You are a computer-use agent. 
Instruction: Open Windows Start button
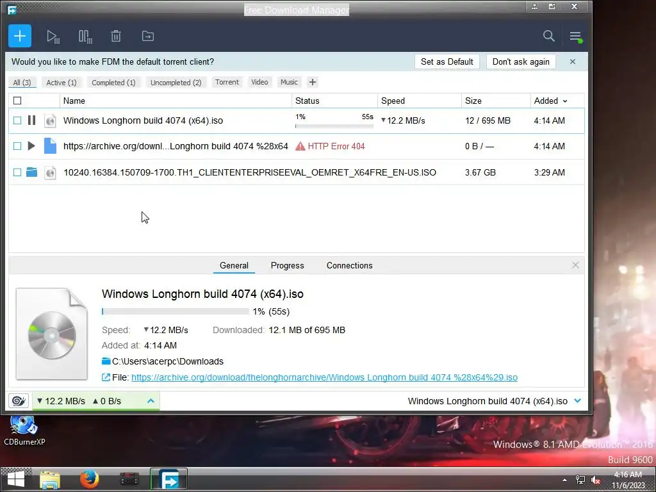point(16,479)
